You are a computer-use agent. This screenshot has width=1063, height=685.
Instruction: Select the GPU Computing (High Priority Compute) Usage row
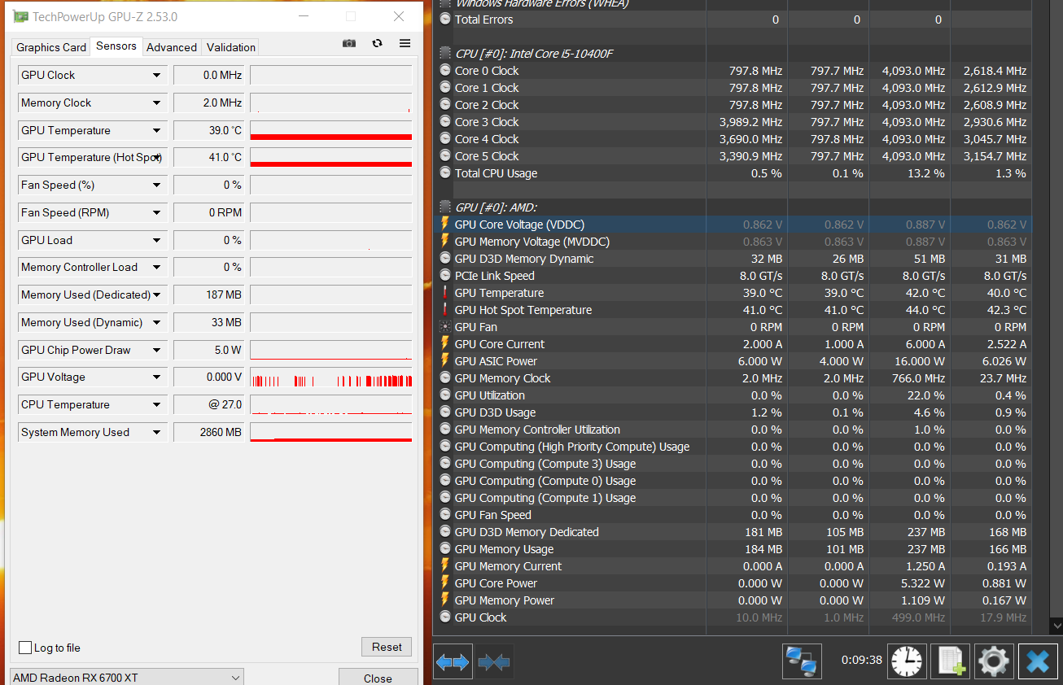point(734,447)
